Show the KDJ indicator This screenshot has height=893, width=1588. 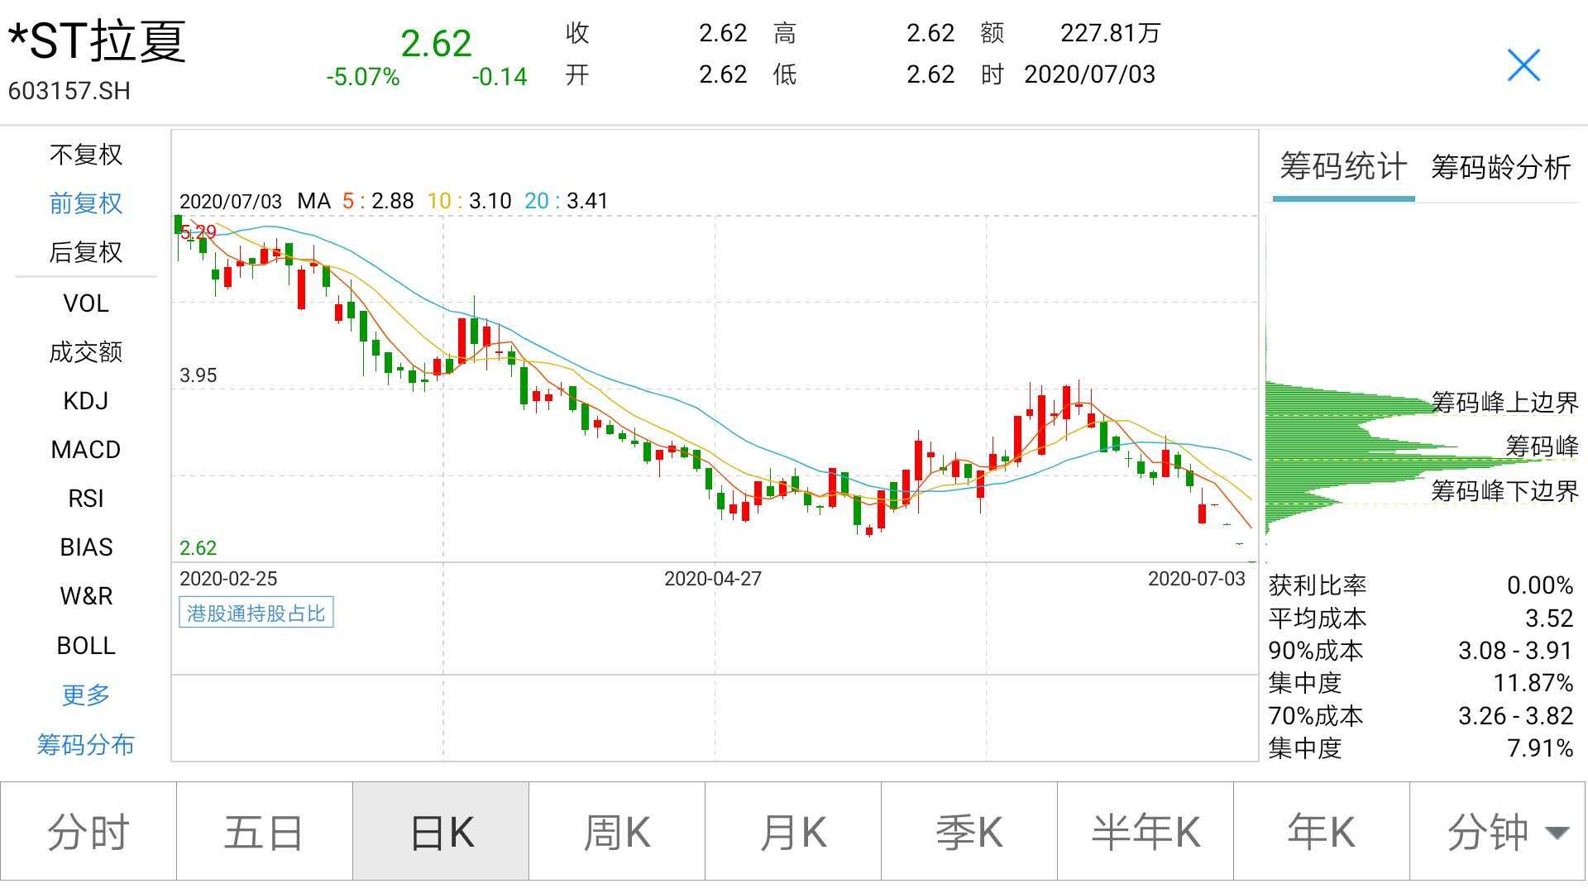tap(85, 401)
